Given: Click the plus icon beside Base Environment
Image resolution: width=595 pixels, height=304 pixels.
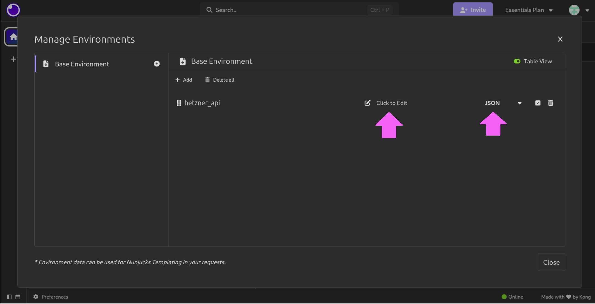Looking at the screenshot, I should (157, 64).
